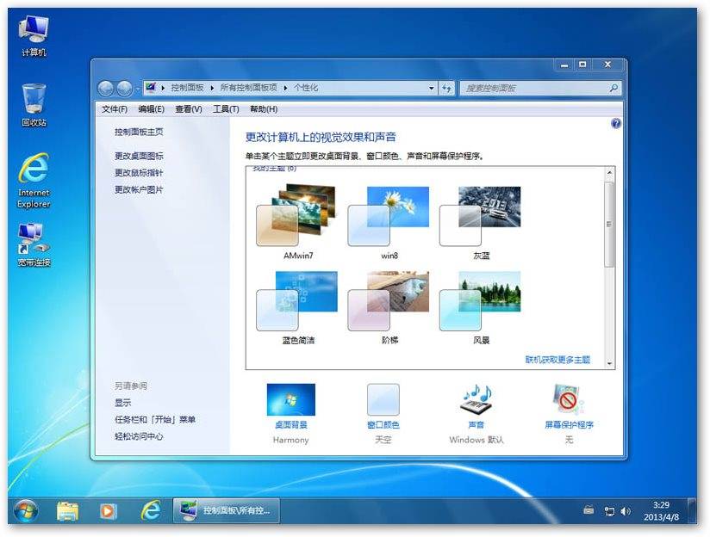Open the recent pages dropdown arrow
710x537 pixels.
pos(137,89)
